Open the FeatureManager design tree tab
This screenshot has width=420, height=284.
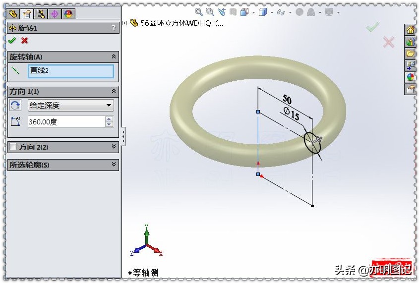(x=13, y=14)
